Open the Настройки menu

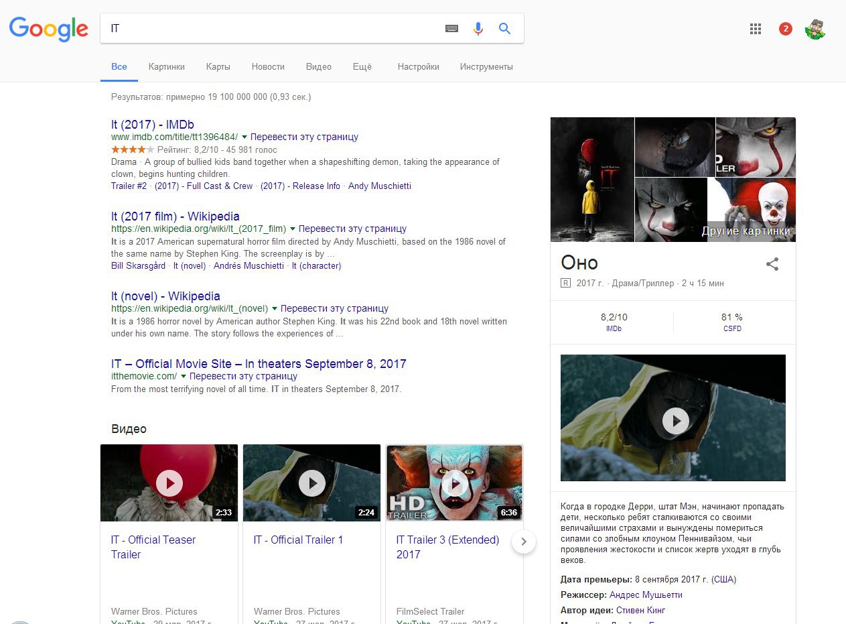[418, 67]
